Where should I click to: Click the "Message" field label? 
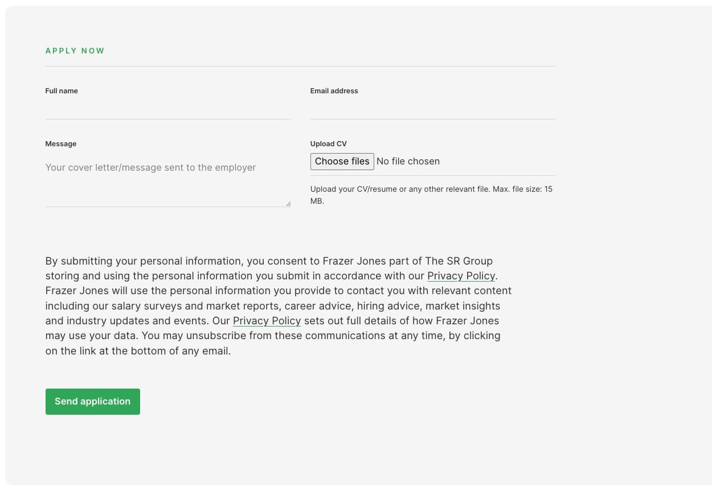pyautogui.click(x=61, y=144)
